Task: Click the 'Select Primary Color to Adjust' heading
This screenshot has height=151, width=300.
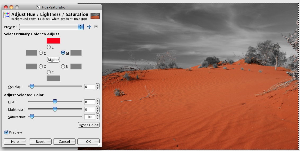Action: pyautogui.click(x=32, y=34)
